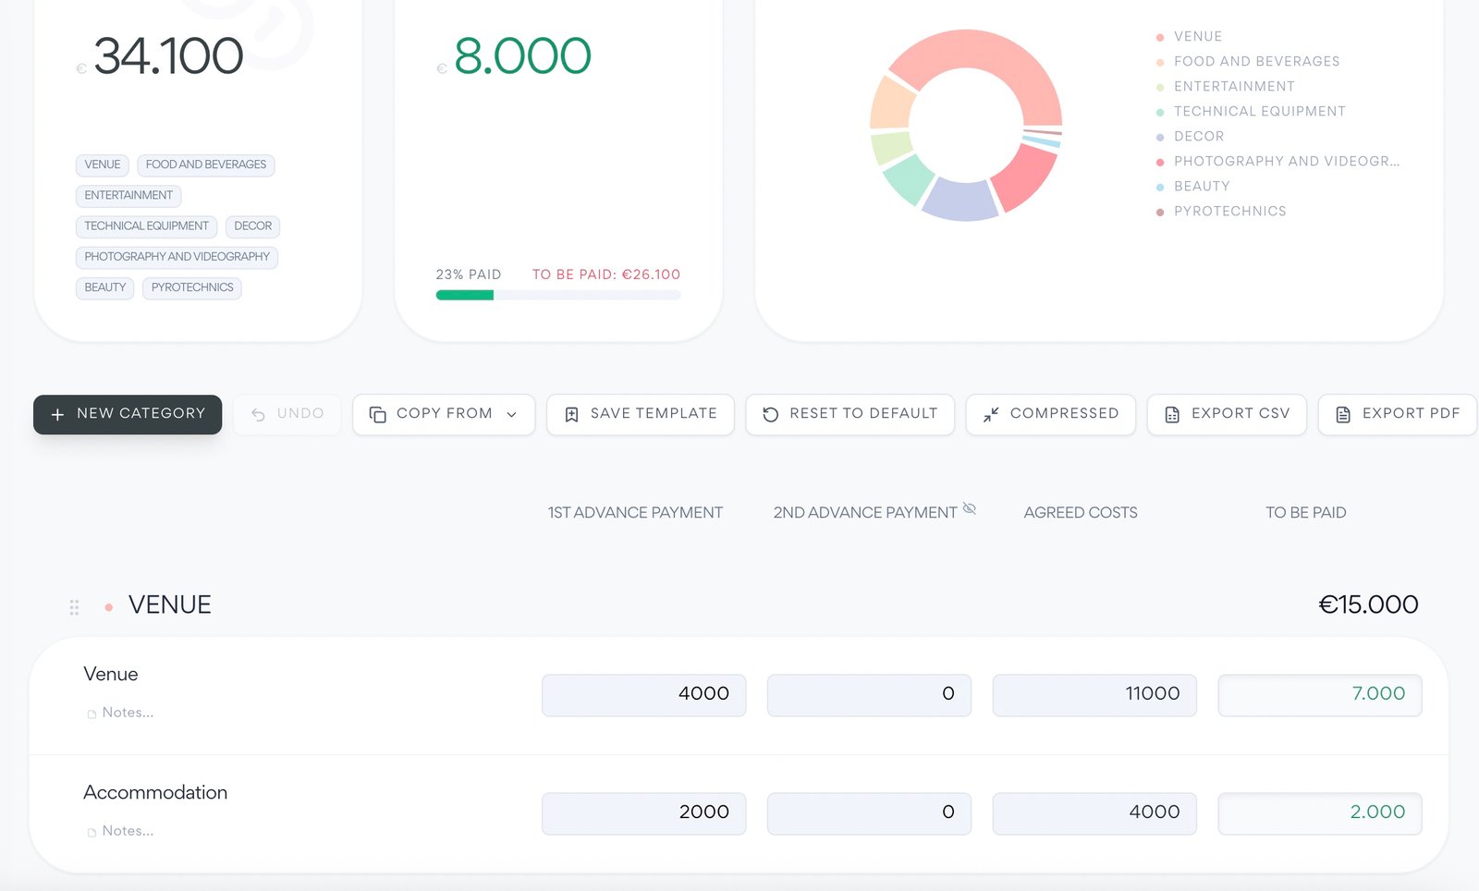
Task: Add notes to Accommodation item
Action: coord(121,831)
